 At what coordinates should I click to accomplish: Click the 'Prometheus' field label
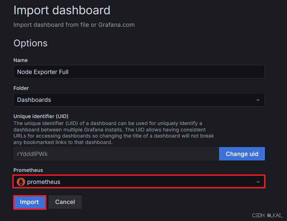(x=28, y=170)
